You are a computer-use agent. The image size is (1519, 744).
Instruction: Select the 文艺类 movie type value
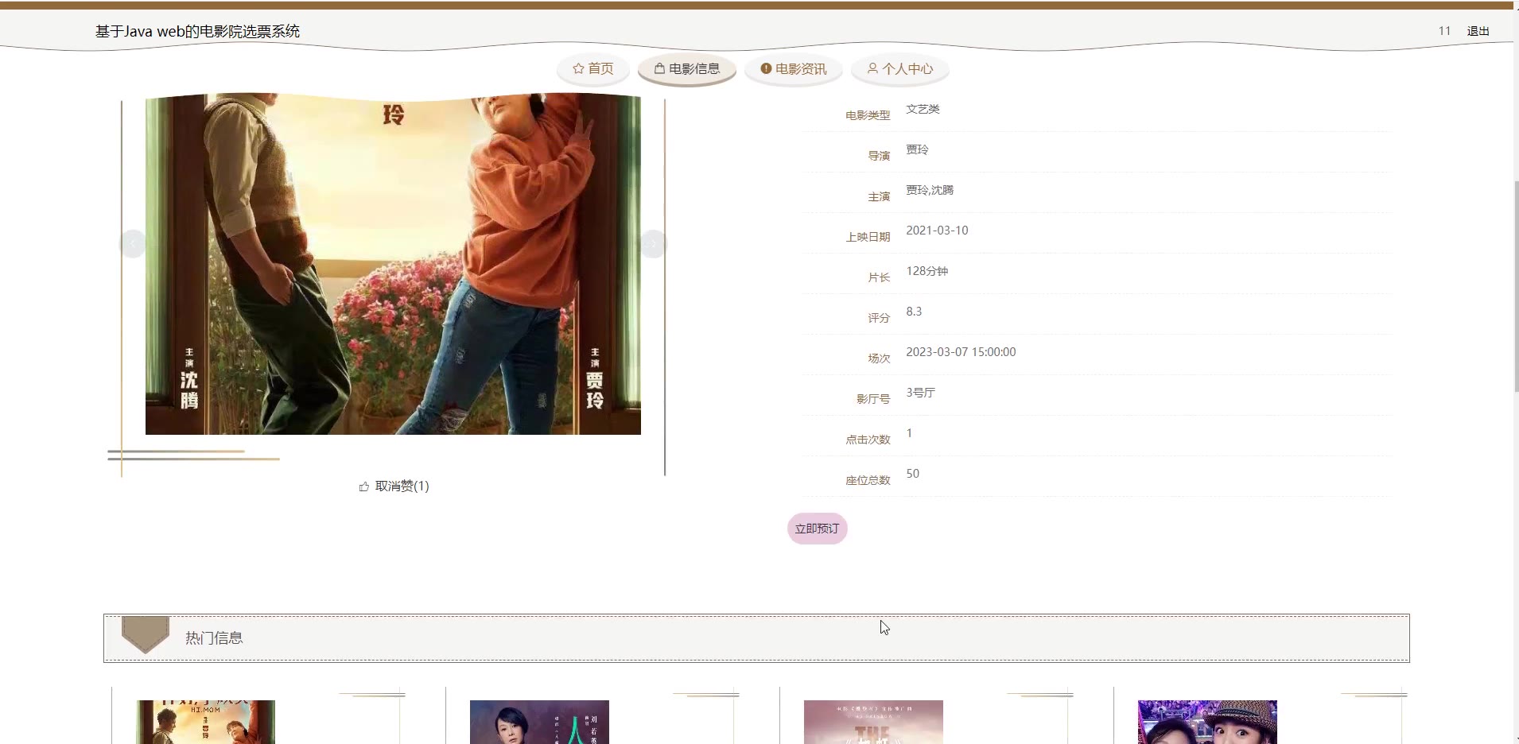coord(923,109)
